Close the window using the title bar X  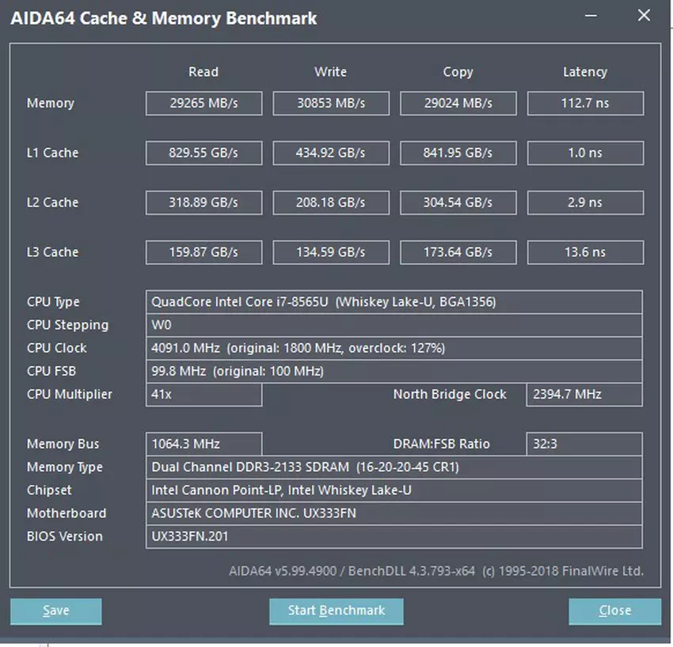tap(644, 16)
